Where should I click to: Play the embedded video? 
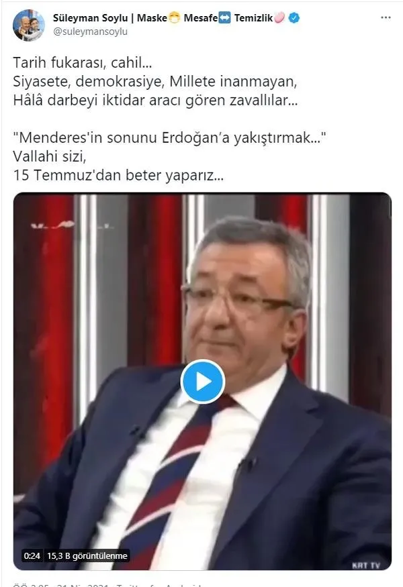(202, 382)
